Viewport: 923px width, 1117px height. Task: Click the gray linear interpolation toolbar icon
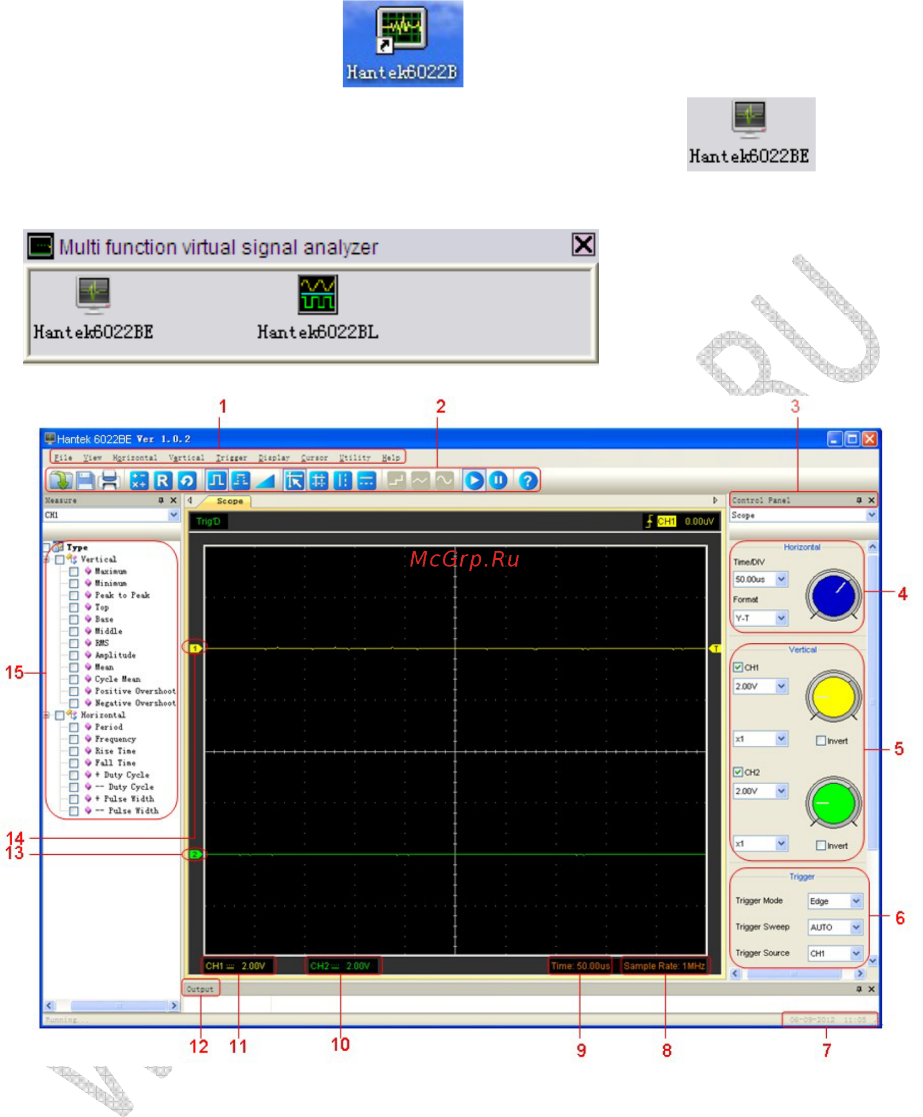click(x=420, y=481)
